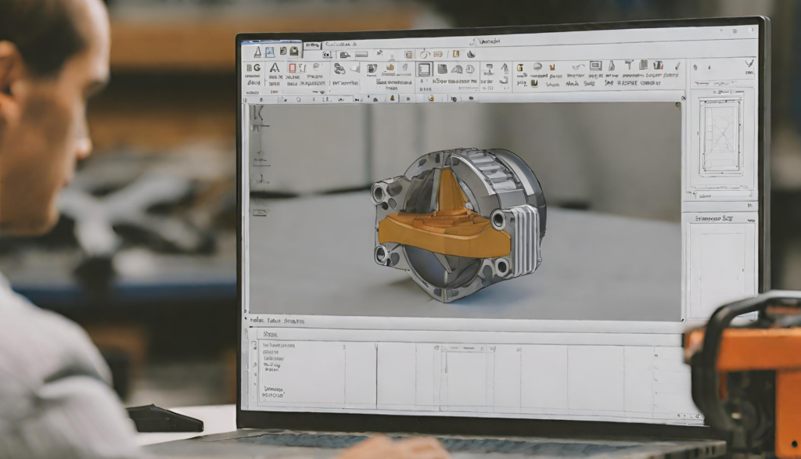Click the K-shaped tool at viewport's left edge
Viewport: 801px width, 459px height.
[x=258, y=113]
